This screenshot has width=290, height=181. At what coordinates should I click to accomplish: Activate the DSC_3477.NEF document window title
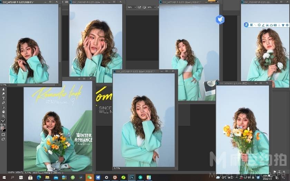click(x=181, y=2)
